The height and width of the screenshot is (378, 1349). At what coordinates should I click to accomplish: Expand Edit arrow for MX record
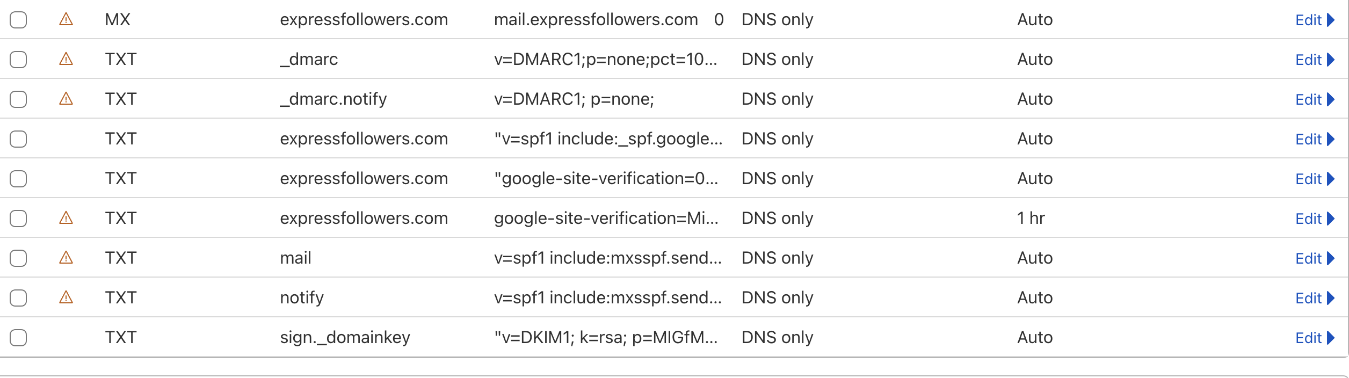pyautogui.click(x=1331, y=20)
